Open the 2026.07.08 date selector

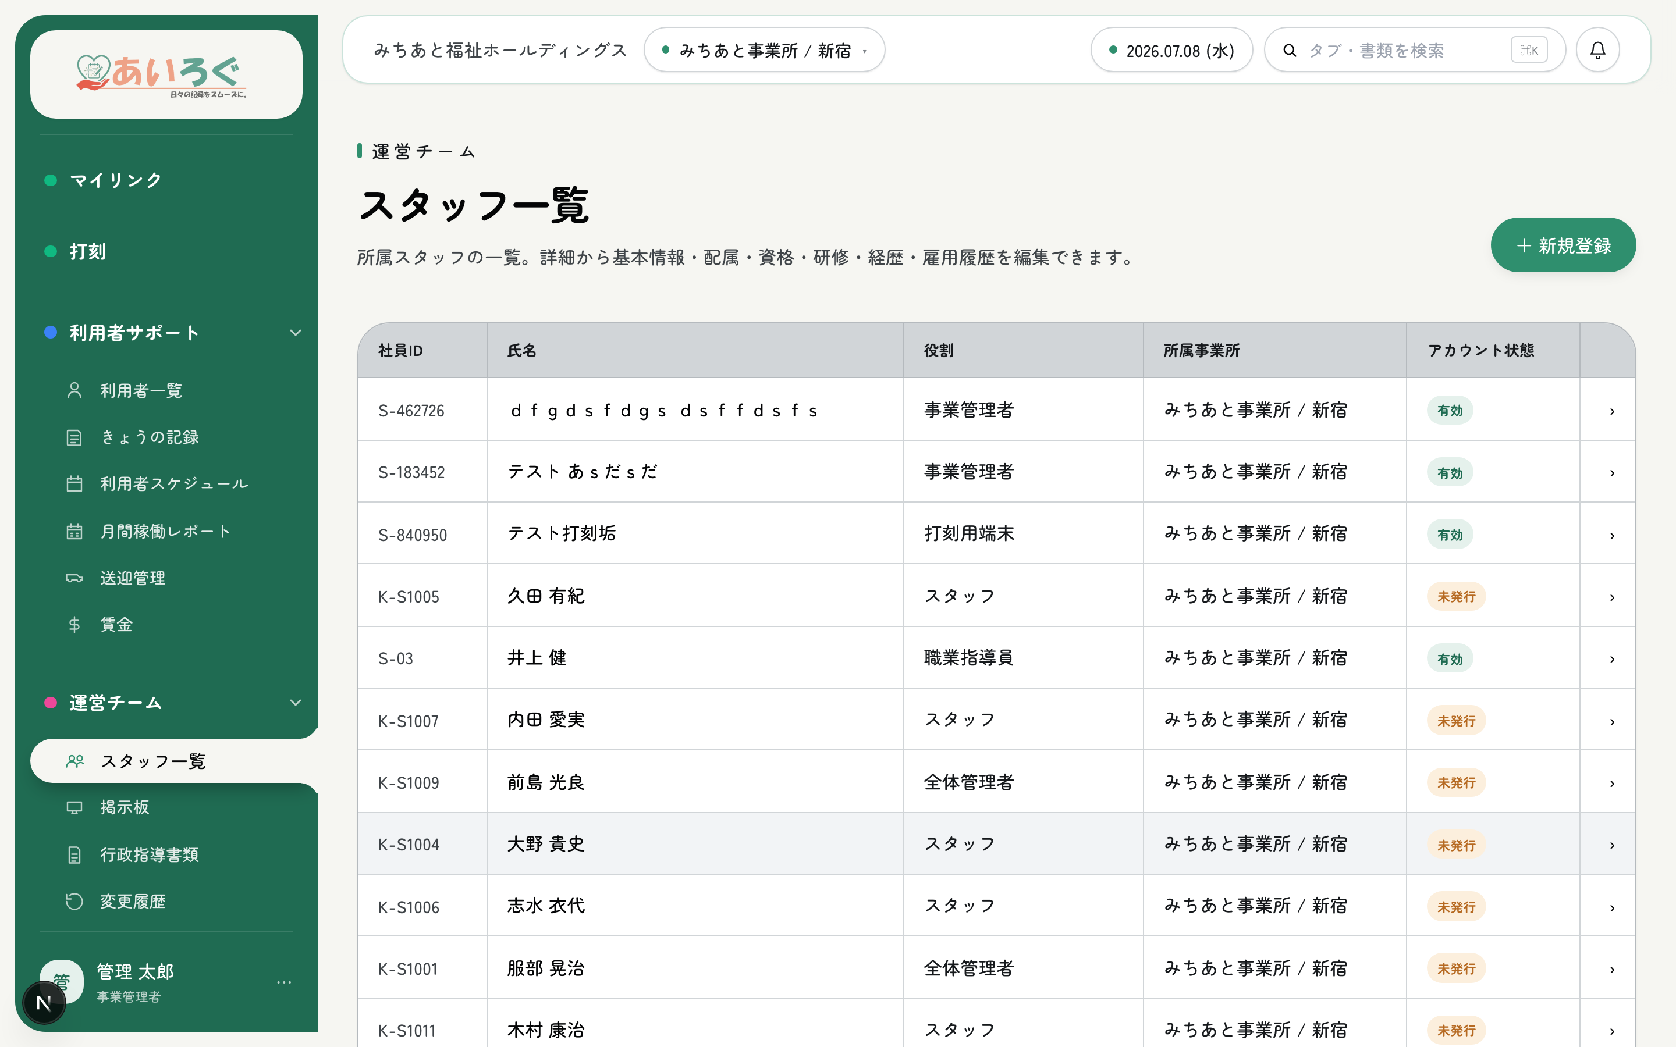point(1171,50)
